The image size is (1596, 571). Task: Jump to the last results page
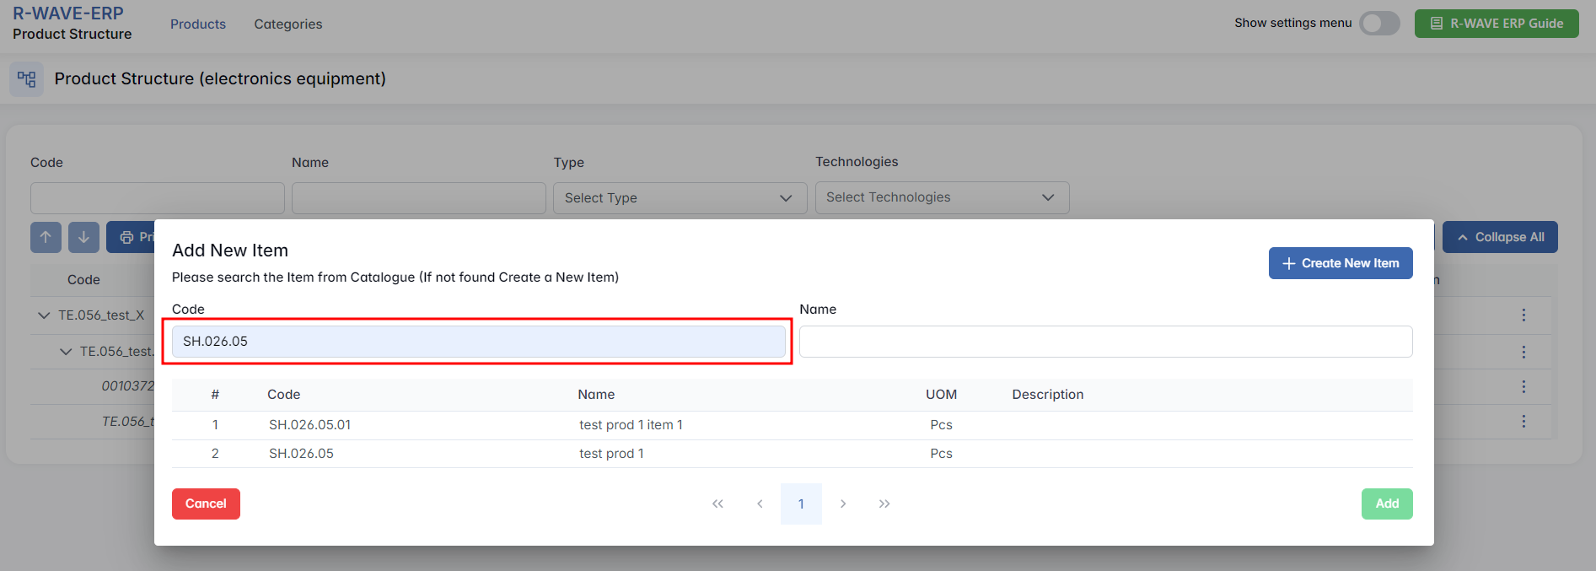(884, 504)
